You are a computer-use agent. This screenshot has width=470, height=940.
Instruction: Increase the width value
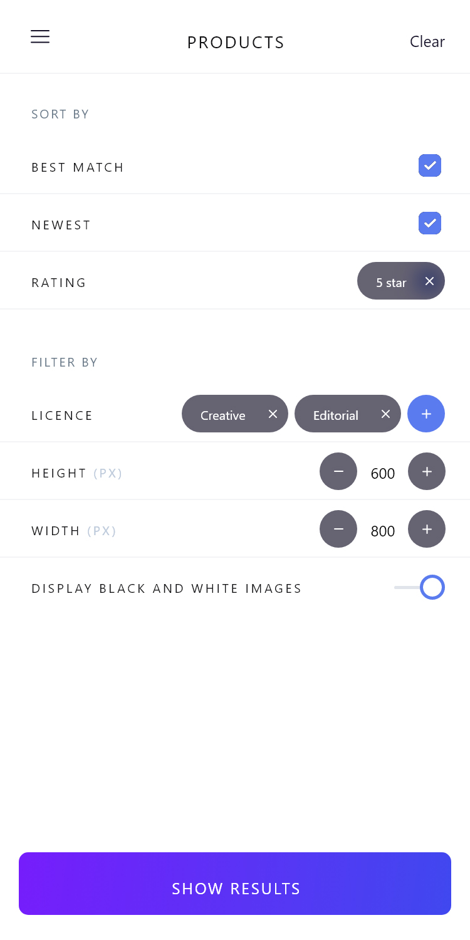[x=427, y=529]
